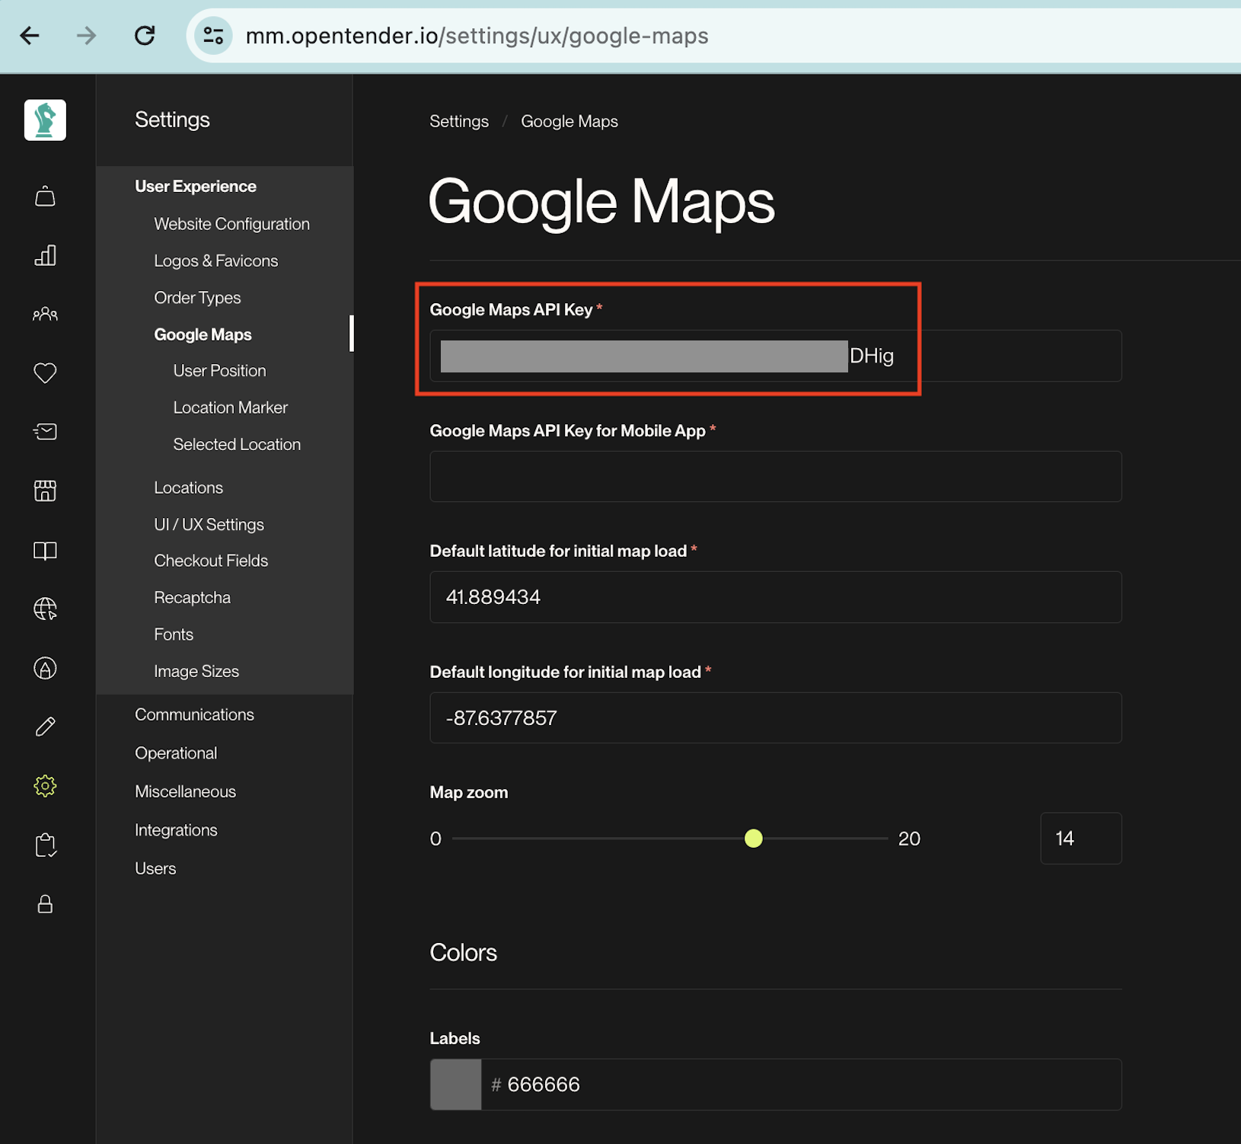Open messaging via the envelope icon
The height and width of the screenshot is (1144, 1241).
pos(45,431)
